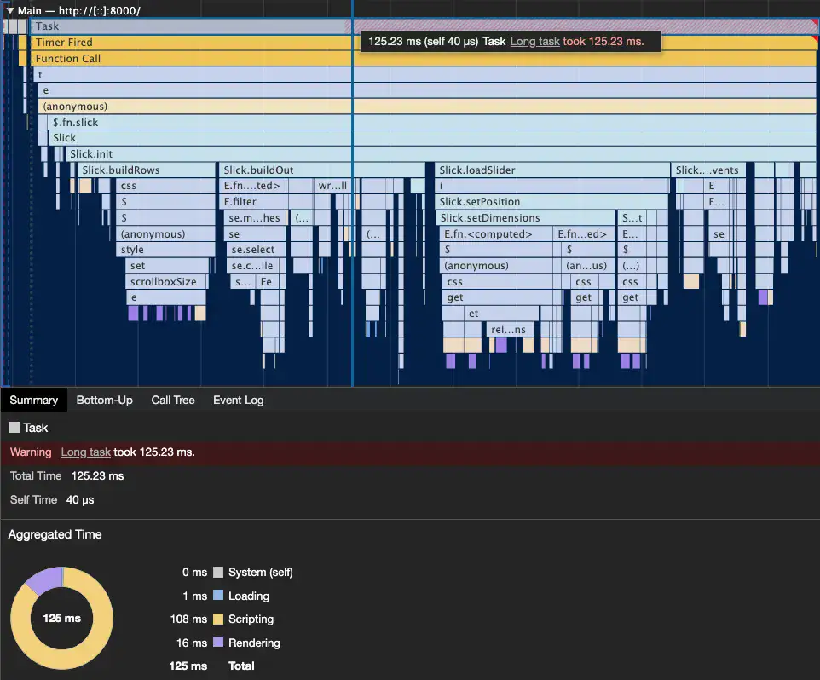Select the Slick call bar under $.fn.slick
Viewport: 820px width, 680px height.
click(432, 138)
